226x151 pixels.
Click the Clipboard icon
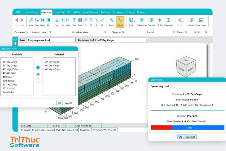pyautogui.click(x=168, y=21)
